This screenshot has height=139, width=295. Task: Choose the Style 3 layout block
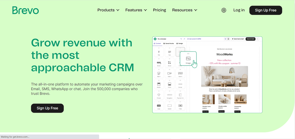[180, 73]
